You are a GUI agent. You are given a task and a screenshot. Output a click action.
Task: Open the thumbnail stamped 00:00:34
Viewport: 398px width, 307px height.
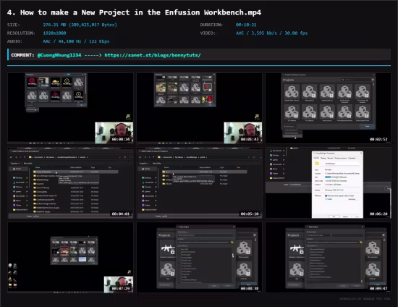point(70,108)
